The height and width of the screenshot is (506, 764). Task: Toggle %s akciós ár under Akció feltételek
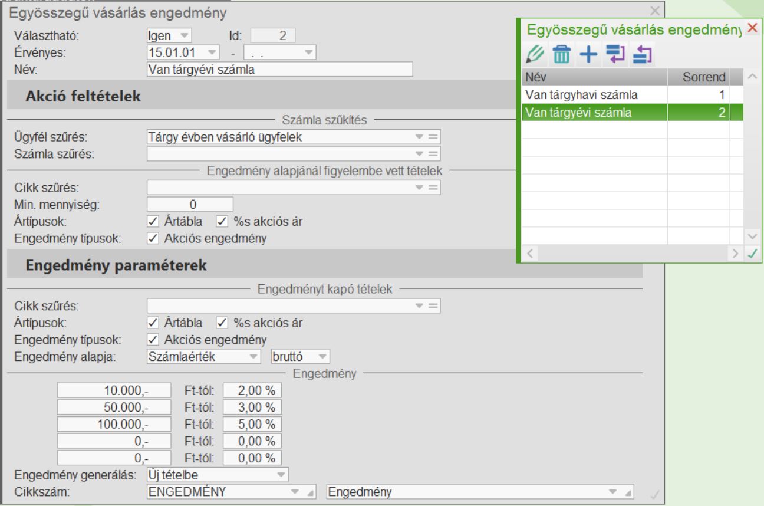[x=222, y=221]
